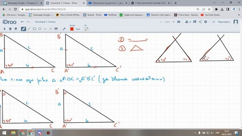Open the Miro | Online White... bookmark

point(68,15)
